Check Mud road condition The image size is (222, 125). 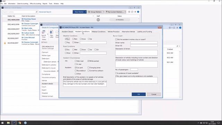(x=66, y=53)
